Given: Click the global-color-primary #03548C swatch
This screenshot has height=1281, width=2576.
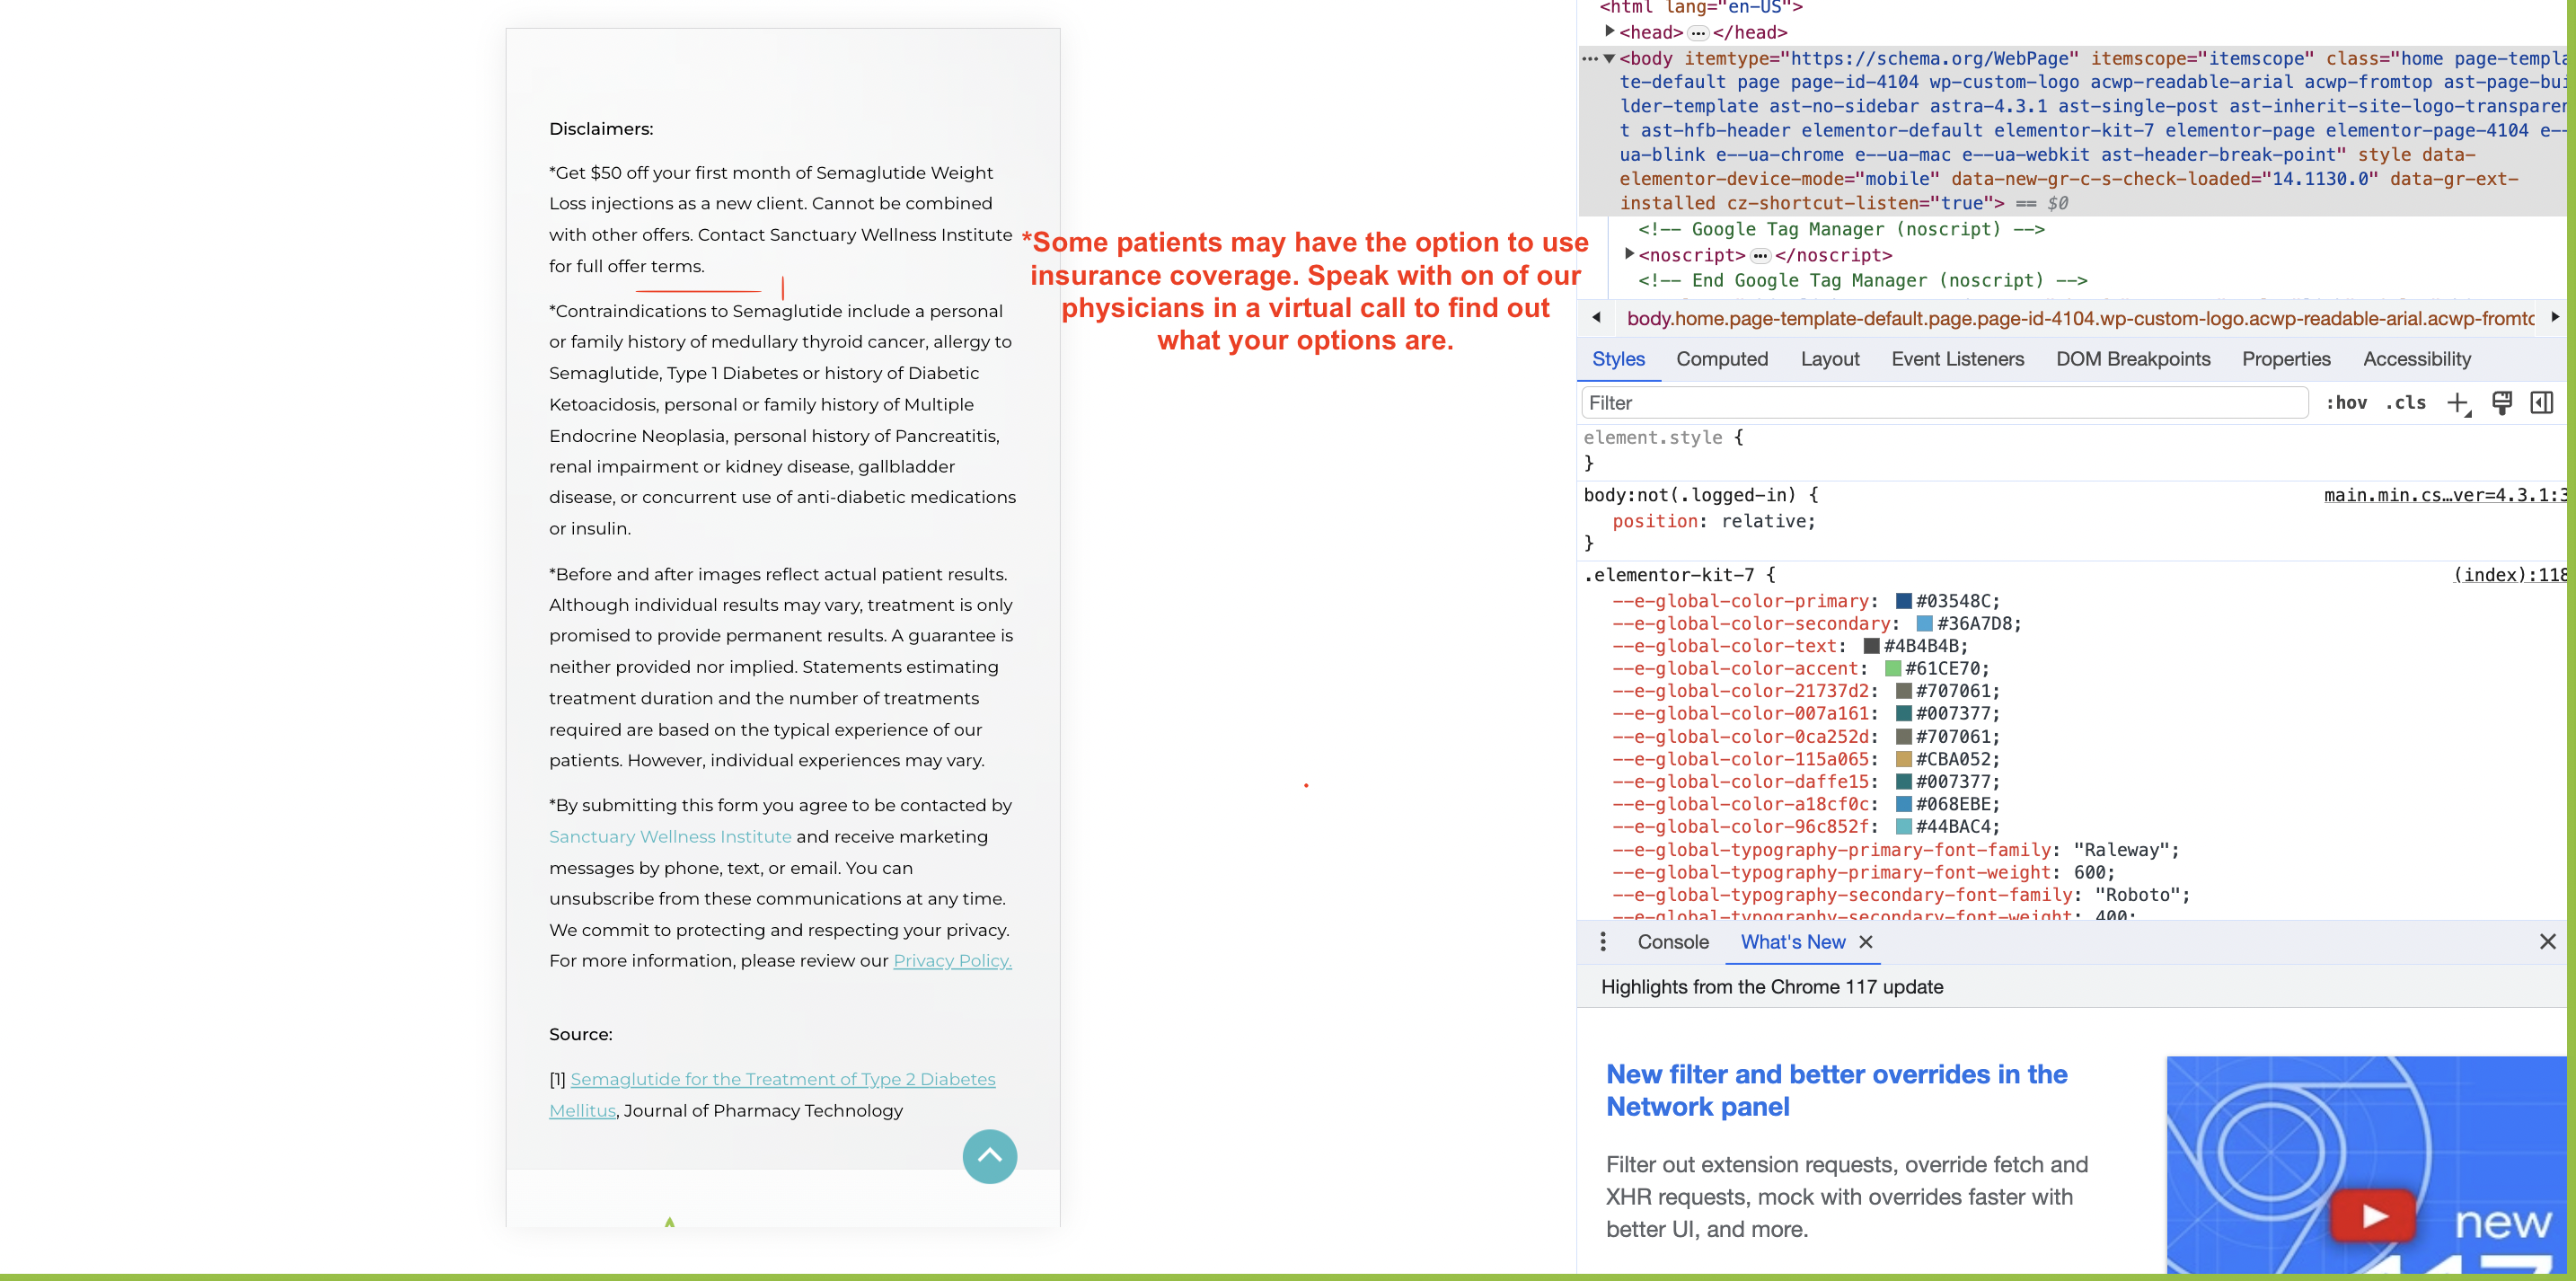Looking at the screenshot, I should pyautogui.click(x=1904, y=601).
